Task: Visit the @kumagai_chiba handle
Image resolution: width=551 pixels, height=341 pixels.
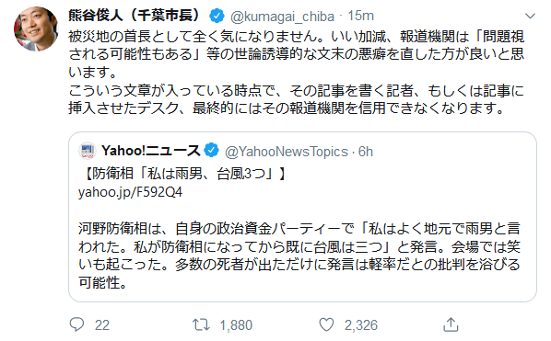Action: (282, 17)
